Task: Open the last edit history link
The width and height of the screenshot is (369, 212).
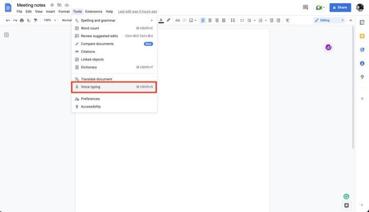Action: coord(138,12)
